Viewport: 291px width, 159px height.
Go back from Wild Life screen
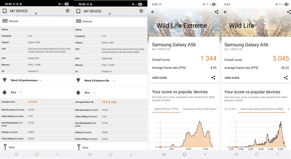[x=225, y=12]
